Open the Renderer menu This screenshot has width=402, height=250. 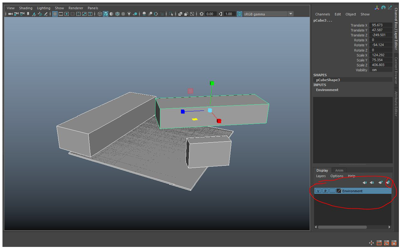point(76,8)
